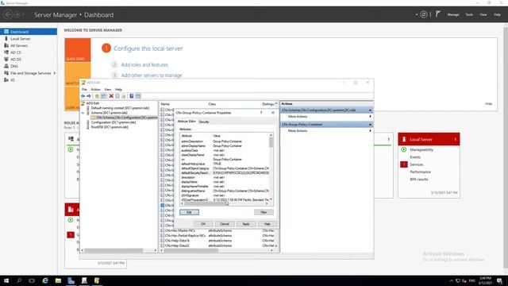
Task: Click Apply in properties dialog
Action: pyautogui.click(x=246, y=224)
